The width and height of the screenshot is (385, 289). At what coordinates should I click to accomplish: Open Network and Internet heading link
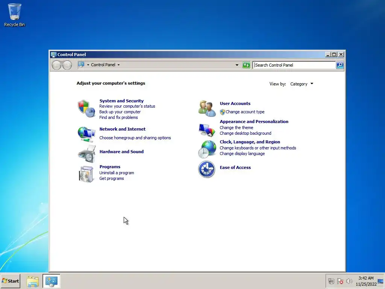122,129
